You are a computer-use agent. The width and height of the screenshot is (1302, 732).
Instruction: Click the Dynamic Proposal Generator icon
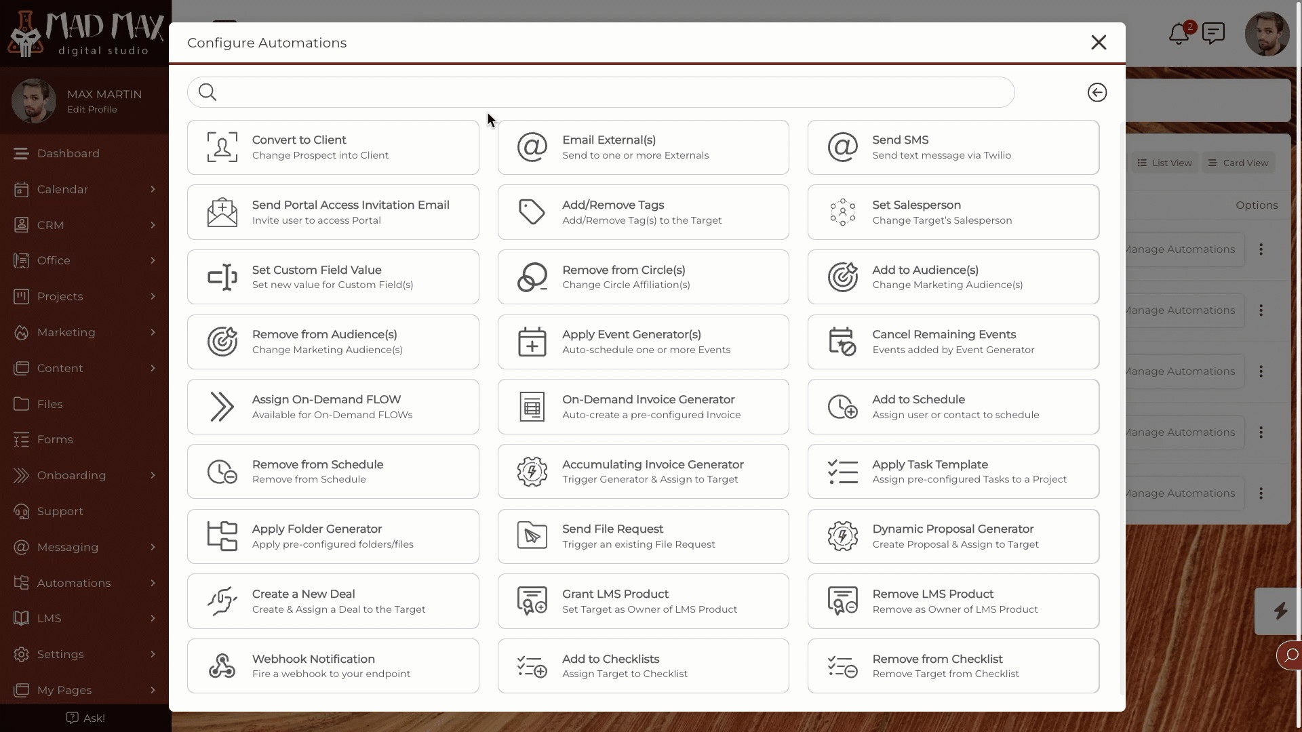(842, 535)
